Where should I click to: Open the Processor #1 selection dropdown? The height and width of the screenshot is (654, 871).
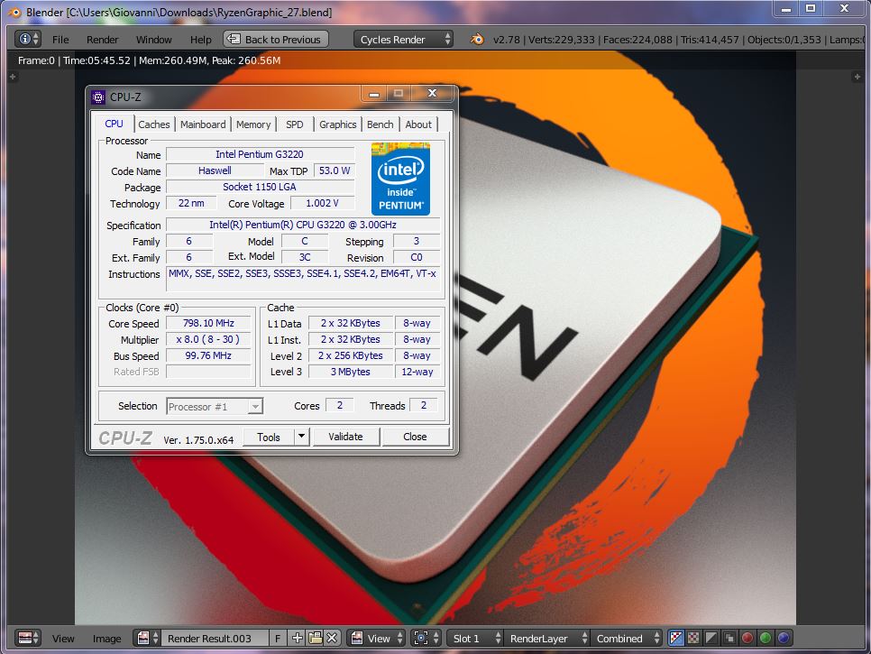pyautogui.click(x=215, y=406)
